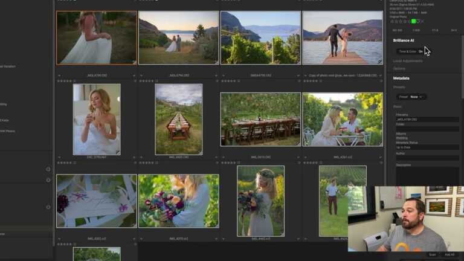The width and height of the screenshot is (464, 261).
Task: Select the invitation card thumbnail IMG_4302.cr2
Action: click(97, 201)
